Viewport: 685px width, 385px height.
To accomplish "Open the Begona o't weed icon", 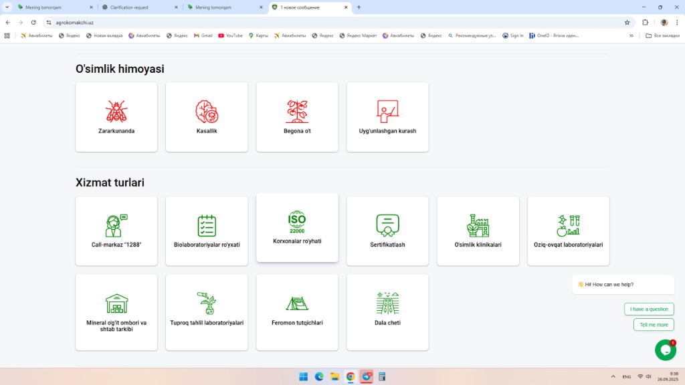I will 297,112.
